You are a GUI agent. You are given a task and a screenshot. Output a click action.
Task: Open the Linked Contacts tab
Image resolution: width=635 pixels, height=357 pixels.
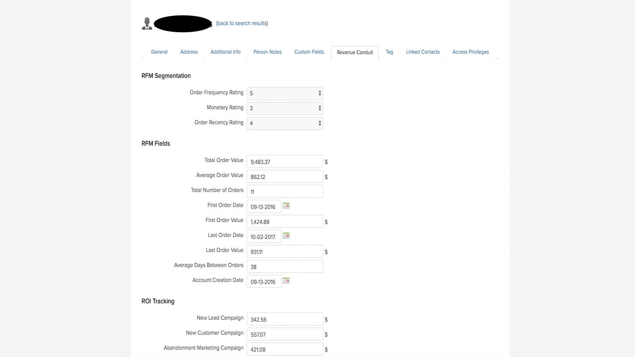[422, 52]
